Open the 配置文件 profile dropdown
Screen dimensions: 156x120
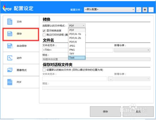click(x=110, y=10)
